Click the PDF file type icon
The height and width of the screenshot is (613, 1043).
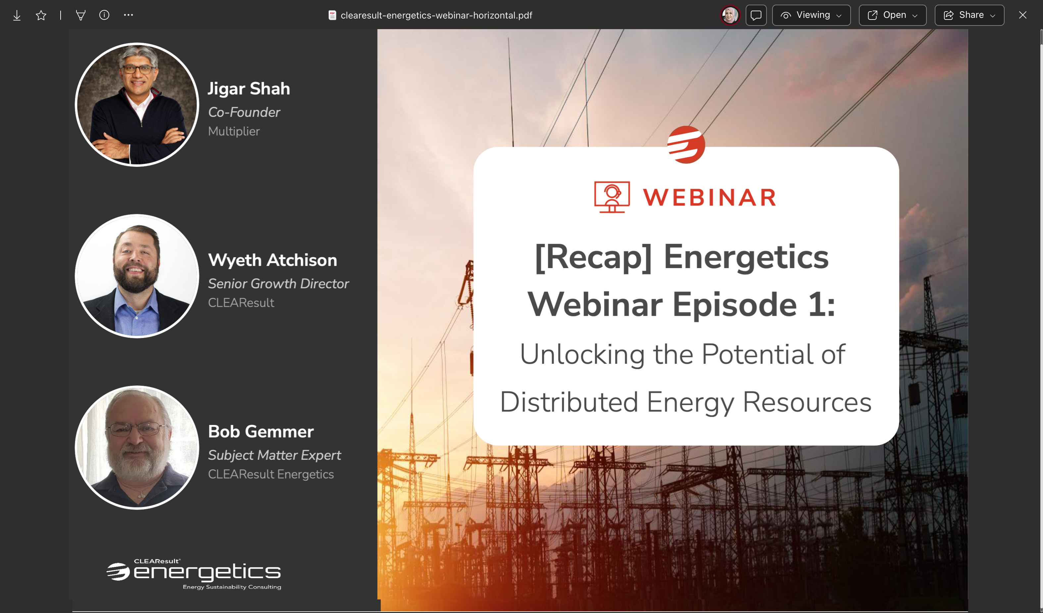[x=332, y=15]
